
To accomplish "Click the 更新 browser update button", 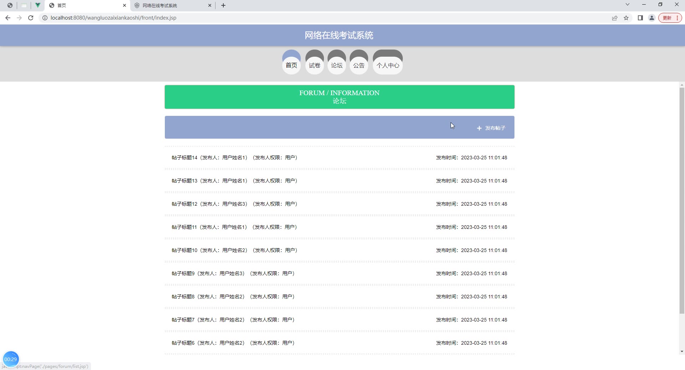I will [670, 18].
